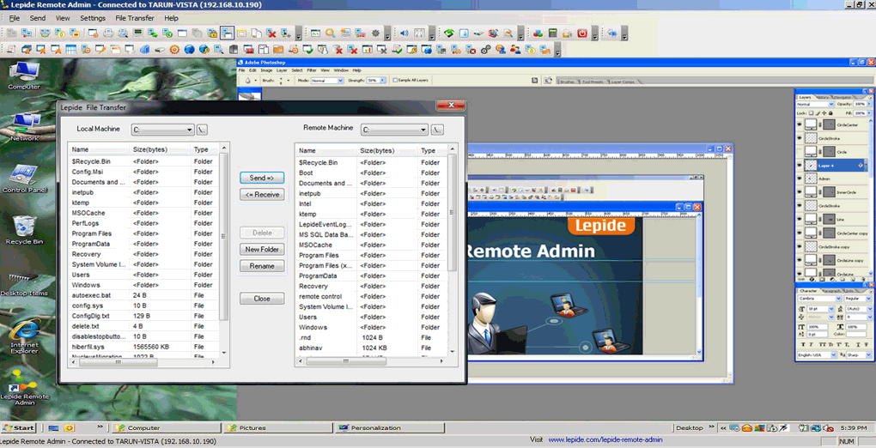
Task: Click the two gears icon in second toolbar
Action: click(485, 49)
